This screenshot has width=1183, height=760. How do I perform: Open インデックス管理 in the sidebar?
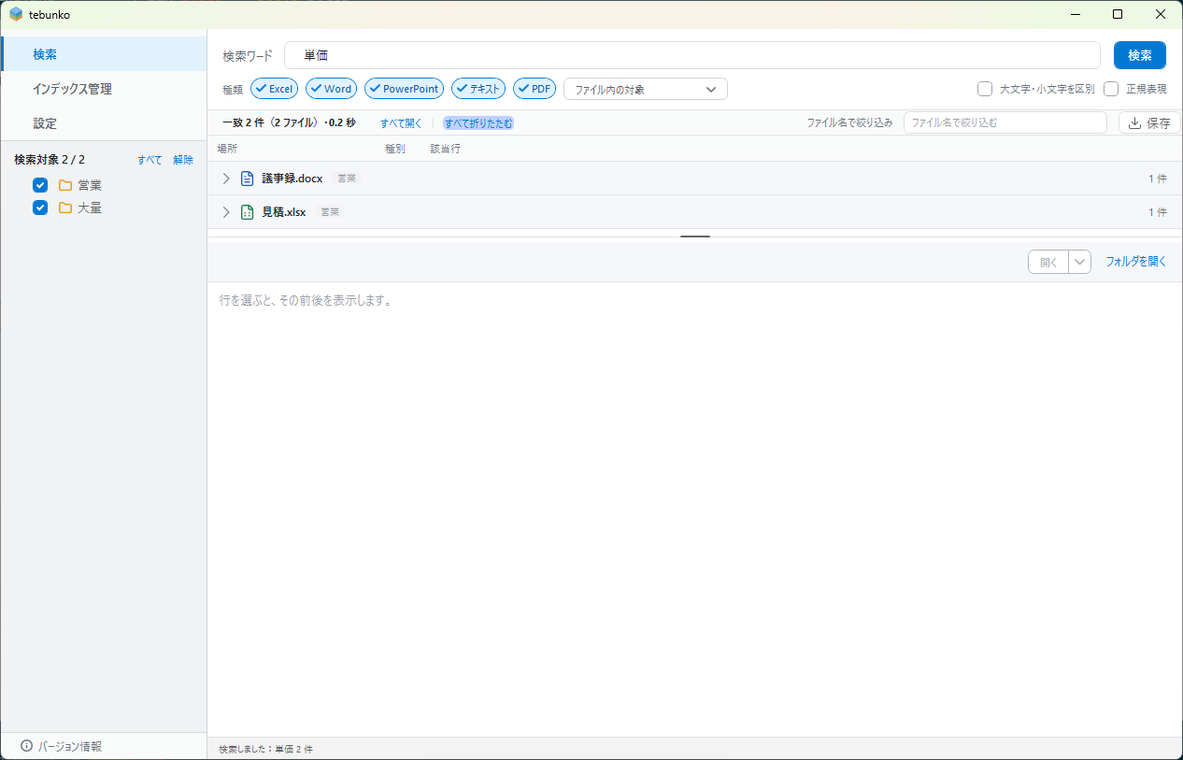[x=104, y=89]
